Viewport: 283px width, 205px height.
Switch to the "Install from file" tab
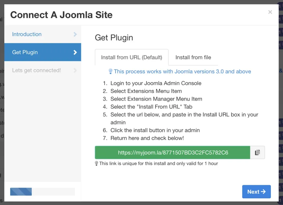coord(193,57)
